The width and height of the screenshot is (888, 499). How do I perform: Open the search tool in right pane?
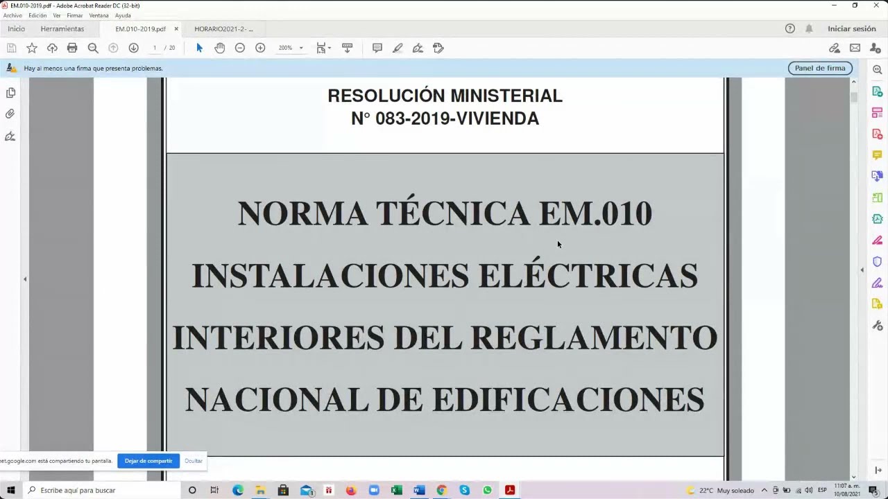(x=877, y=70)
